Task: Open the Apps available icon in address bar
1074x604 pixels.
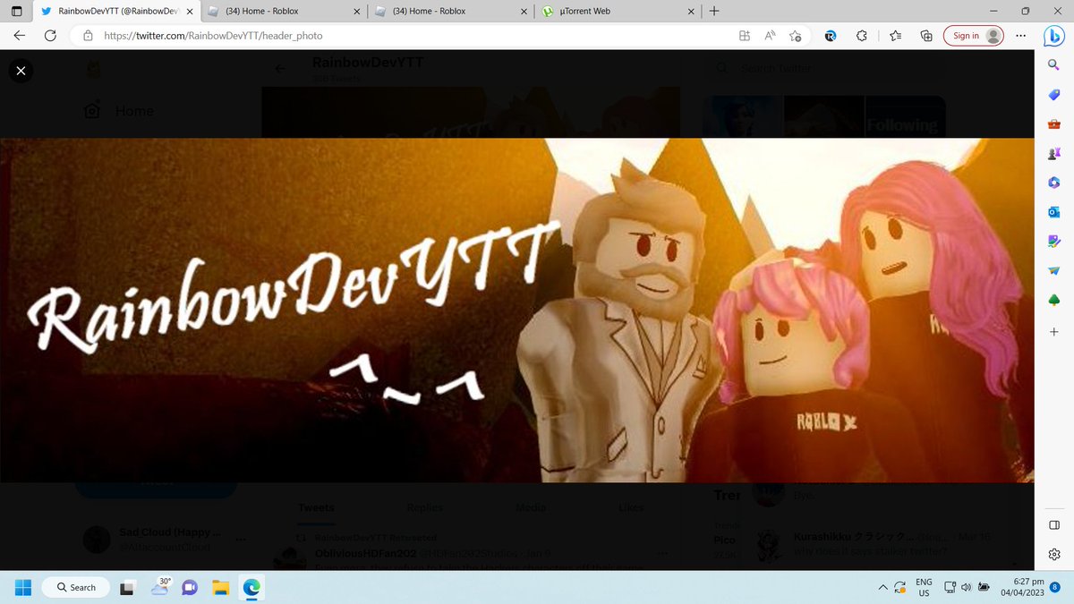Action: click(x=744, y=36)
